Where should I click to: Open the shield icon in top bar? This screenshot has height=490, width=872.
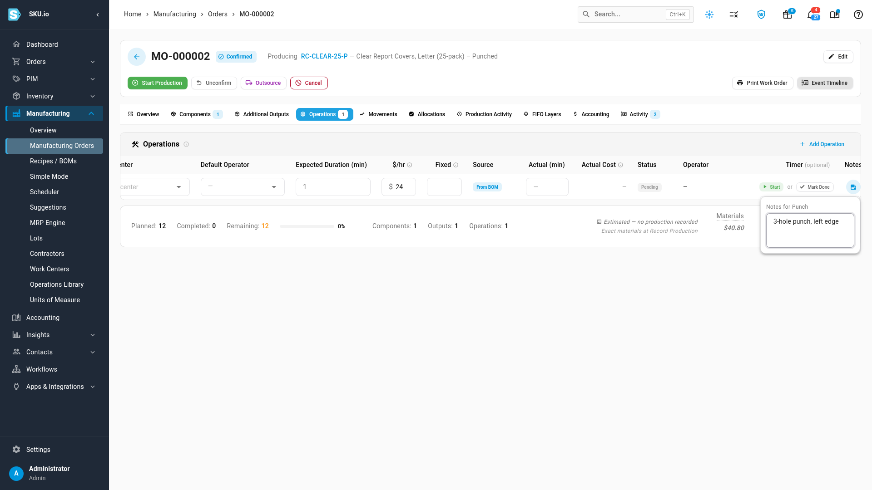tap(761, 15)
